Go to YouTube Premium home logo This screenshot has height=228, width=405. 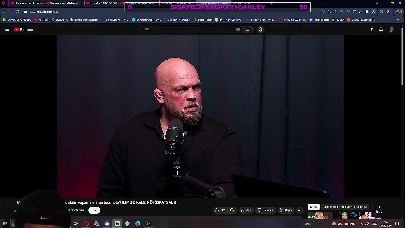pyautogui.click(x=24, y=29)
